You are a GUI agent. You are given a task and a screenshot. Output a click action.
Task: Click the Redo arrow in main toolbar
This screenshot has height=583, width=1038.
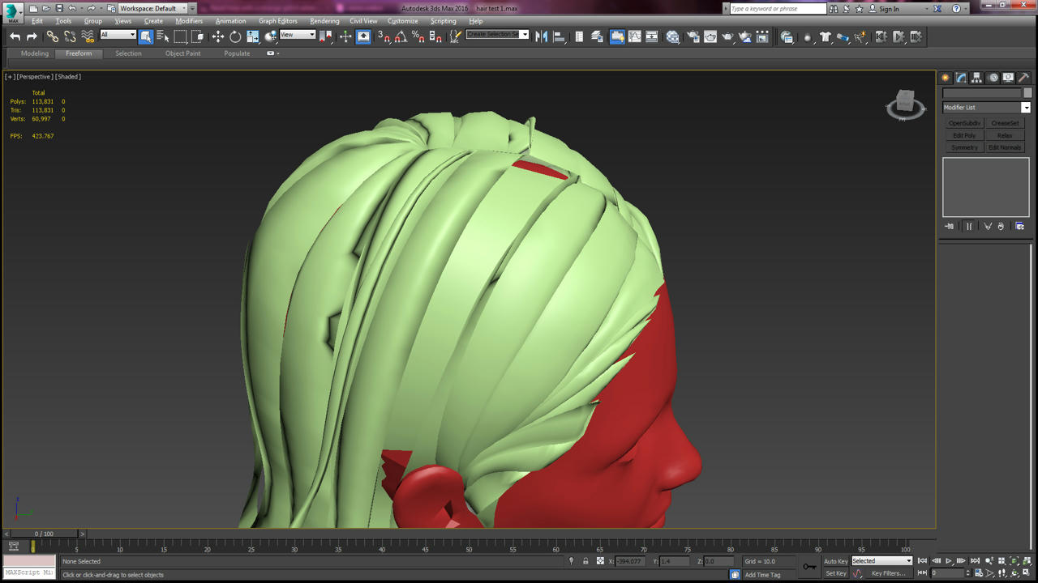tap(32, 36)
